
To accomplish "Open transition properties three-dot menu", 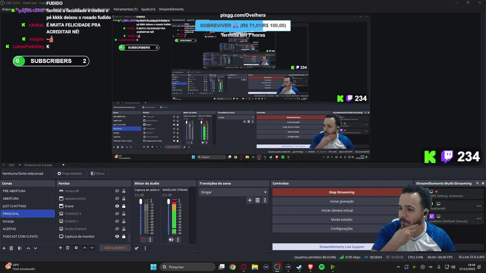I will [x=265, y=200].
